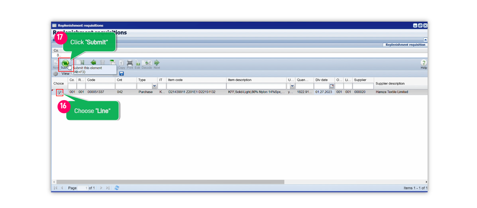Image resolution: width=477 pixels, height=208 pixels.
Task: Open the Type column filter dropdown
Action: pyautogui.click(x=155, y=86)
